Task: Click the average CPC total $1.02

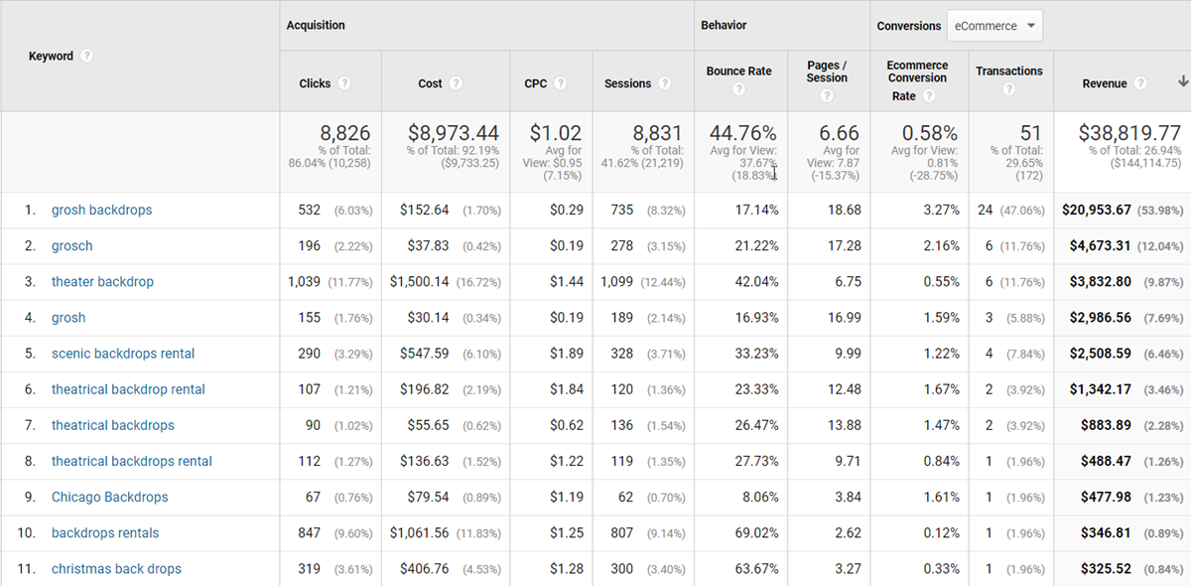Action: pyautogui.click(x=556, y=133)
